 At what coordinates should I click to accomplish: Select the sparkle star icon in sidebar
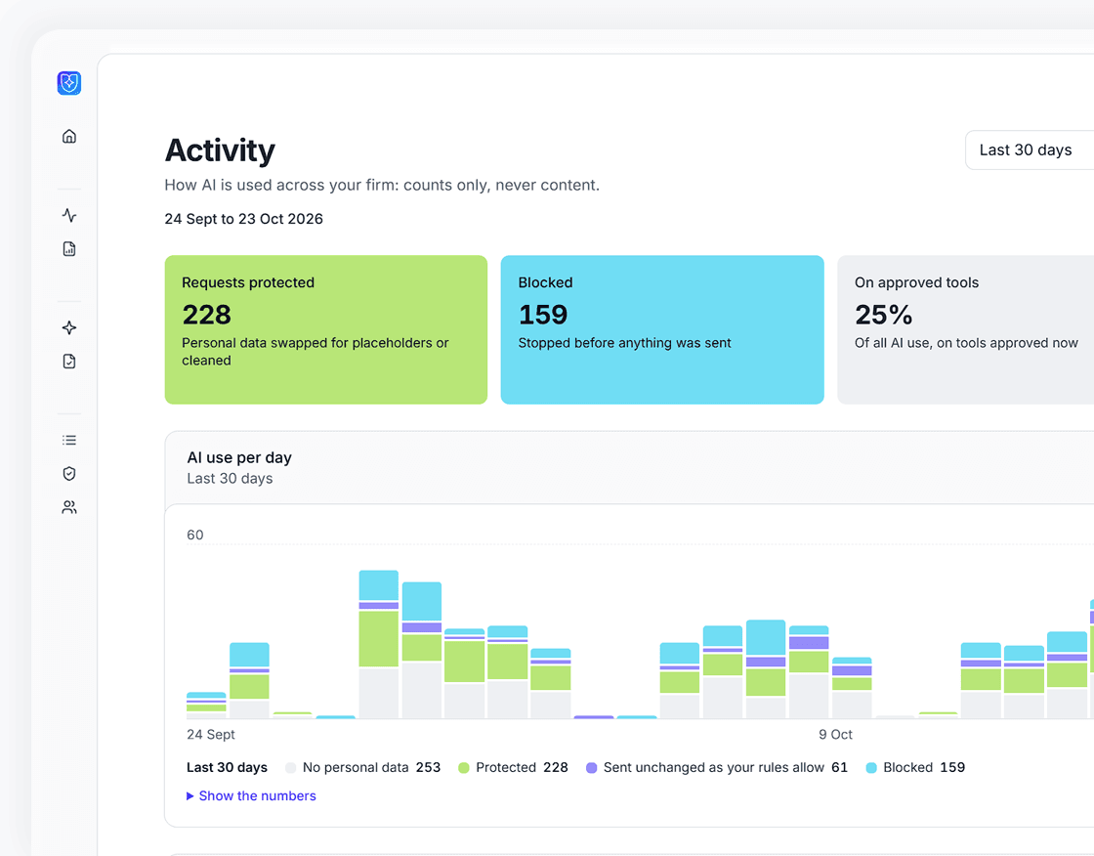tap(69, 327)
